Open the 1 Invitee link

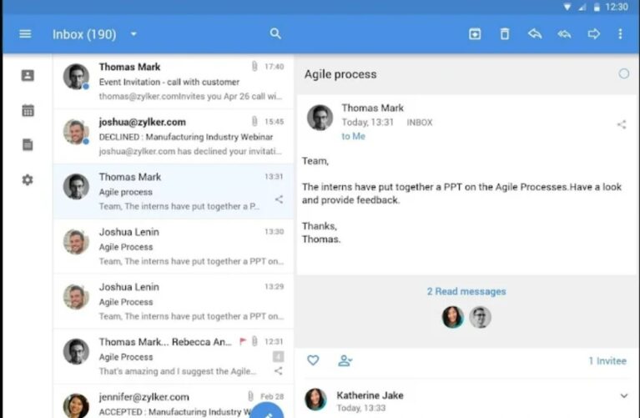[607, 361]
